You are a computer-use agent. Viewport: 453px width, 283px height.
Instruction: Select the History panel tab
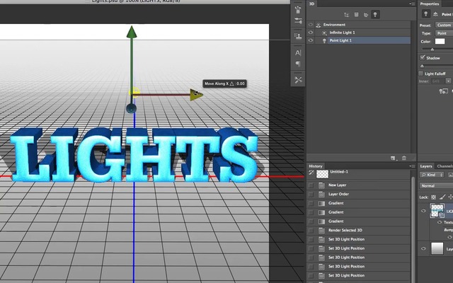(316, 166)
